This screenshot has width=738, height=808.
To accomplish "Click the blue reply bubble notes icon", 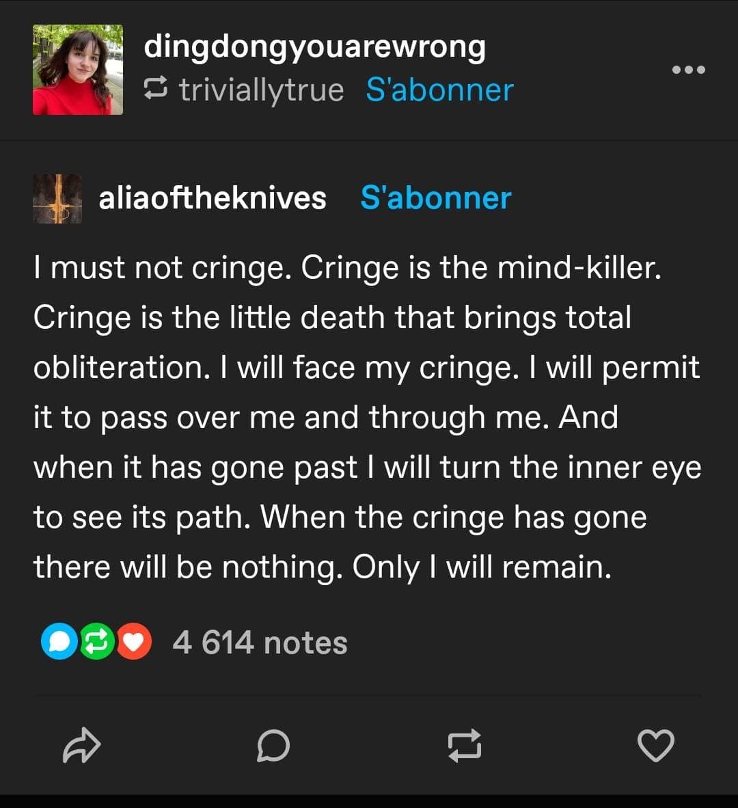I will pos(59,642).
